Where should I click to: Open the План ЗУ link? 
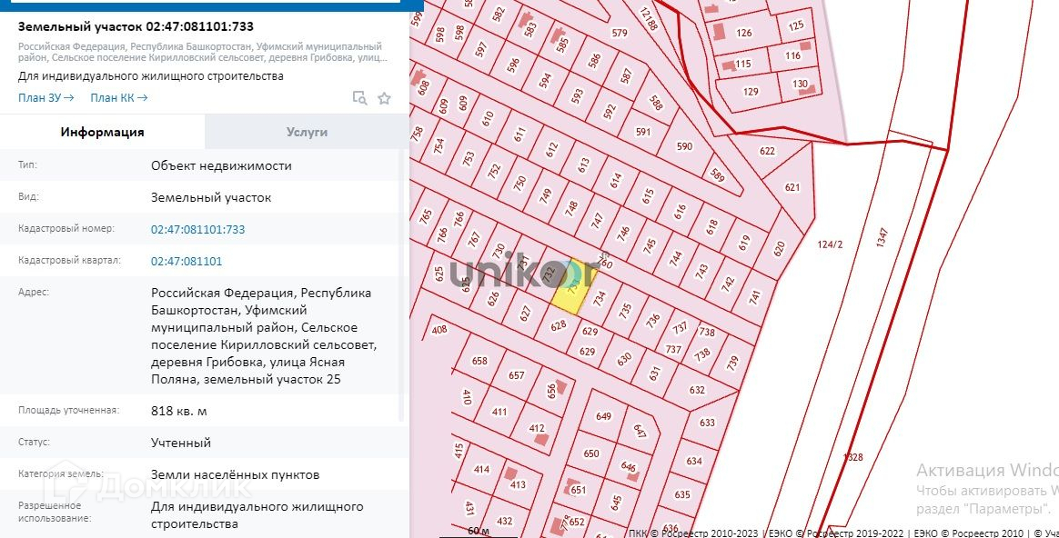(45, 98)
